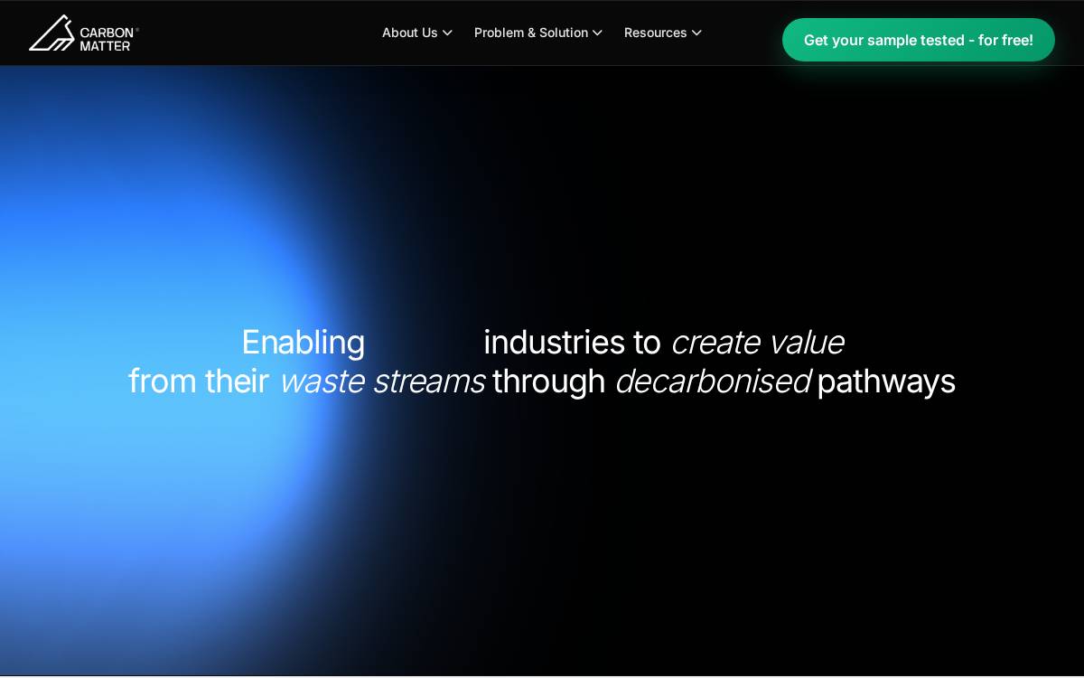Expand the About Us chevron arrow

pyautogui.click(x=447, y=33)
